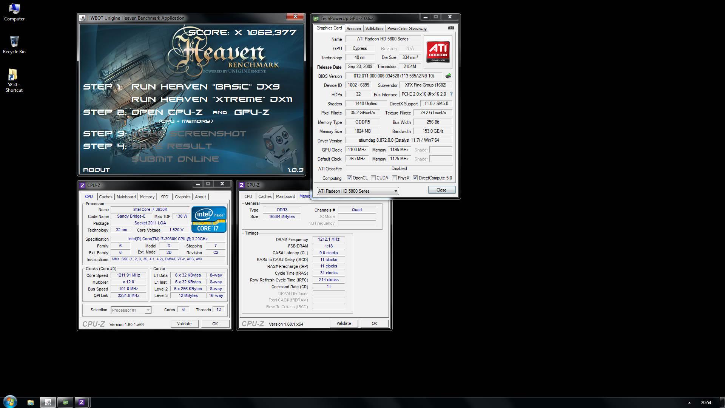The image size is (725, 408).
Task: Click the Core Speed 1211.91 MHz value
Action: click(128, 275)
